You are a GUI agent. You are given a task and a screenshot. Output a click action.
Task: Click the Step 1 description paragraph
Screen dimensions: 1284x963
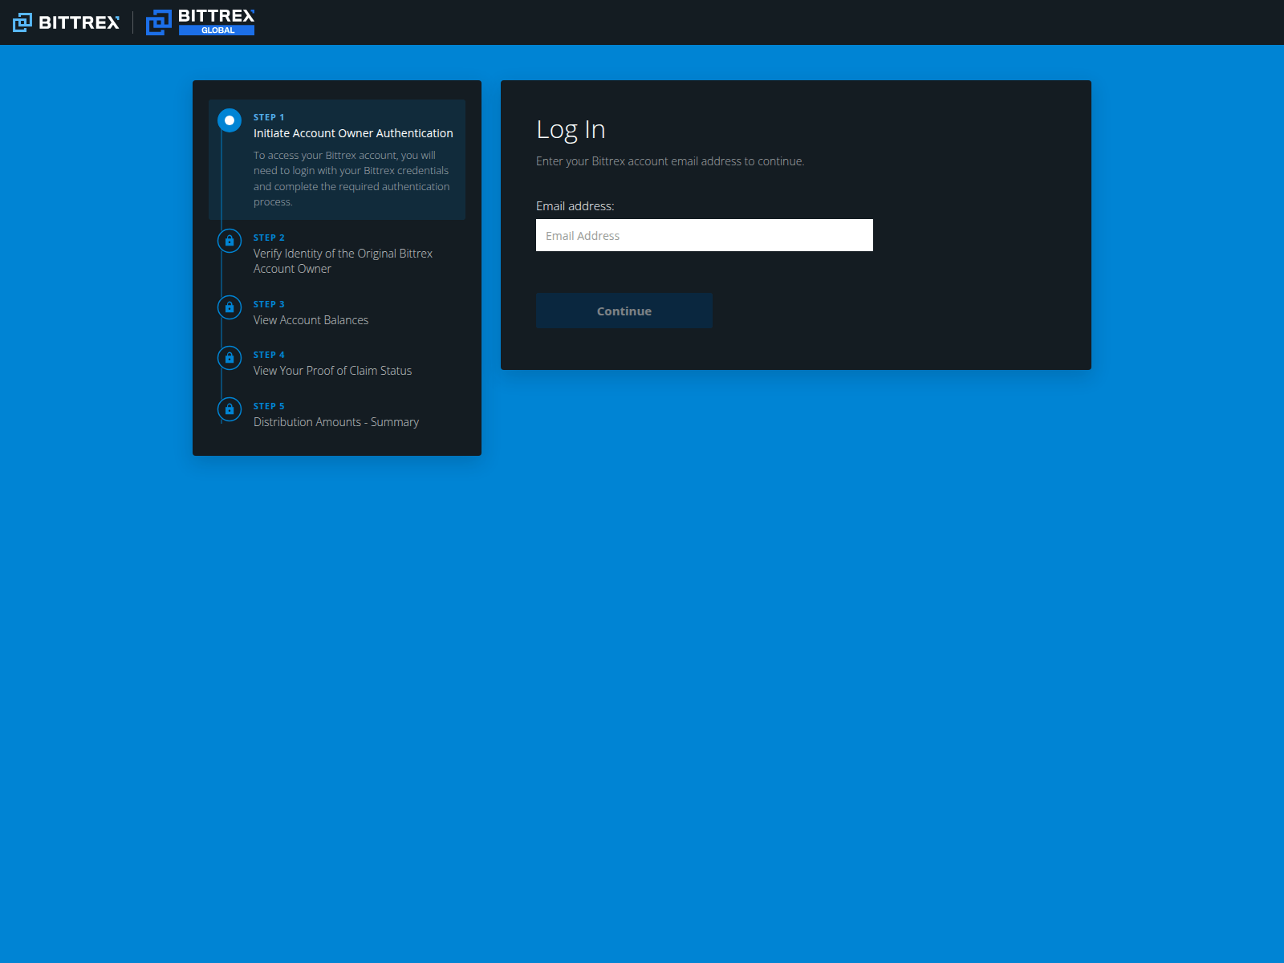click(351, 178)
